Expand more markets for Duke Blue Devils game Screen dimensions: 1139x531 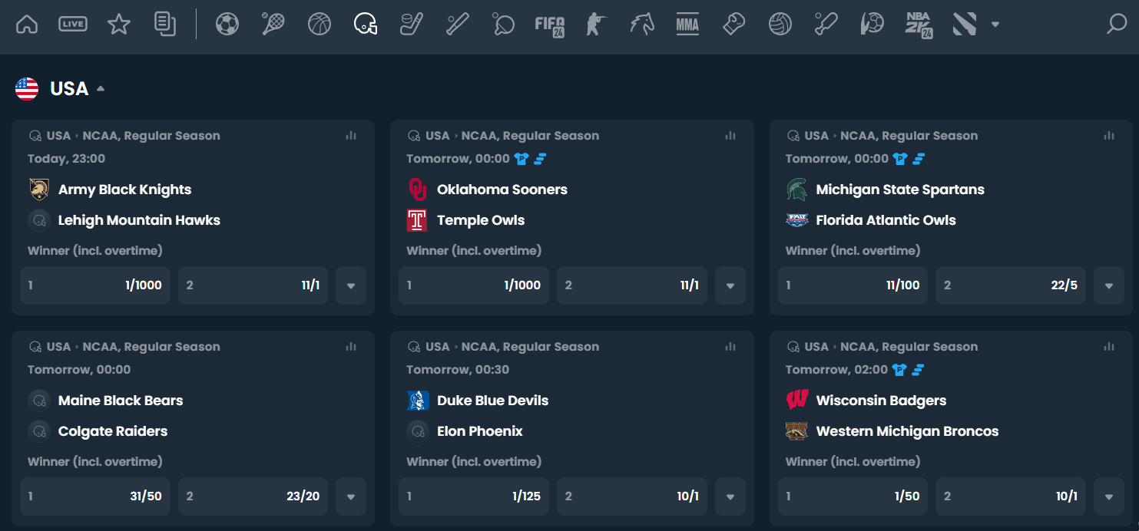730,496
